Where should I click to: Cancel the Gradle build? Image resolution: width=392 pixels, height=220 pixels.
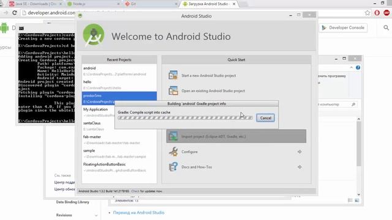click(x=265, y=118)
